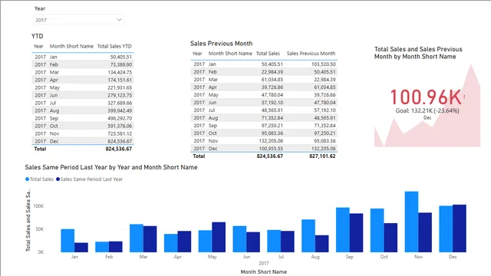Image resolution: width=491 pixels, height=276 pixels.
Task: Select Total Sales 47,780.04 in May row
Action: pyautogui.click(x=272, y=95)
